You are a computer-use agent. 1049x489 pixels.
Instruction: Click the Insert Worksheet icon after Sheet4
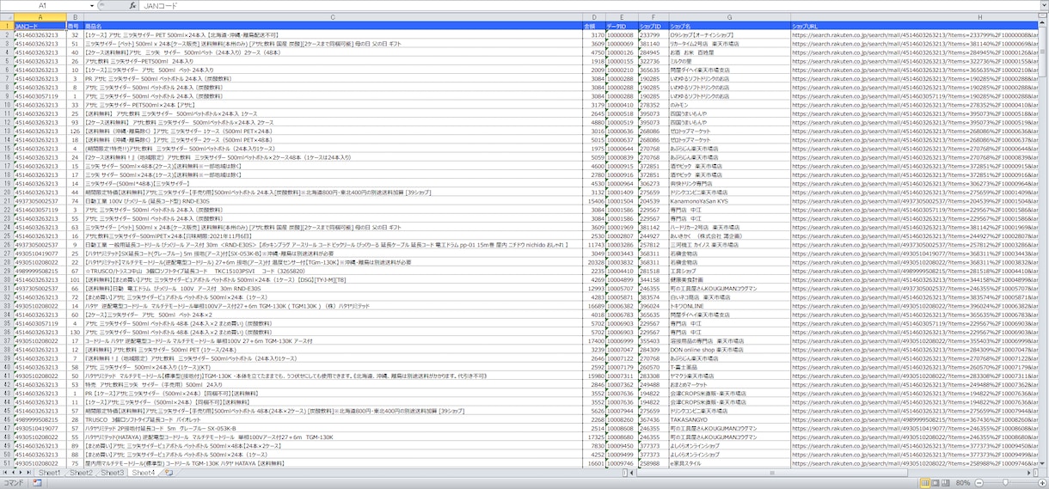click(x=169, y=473)
